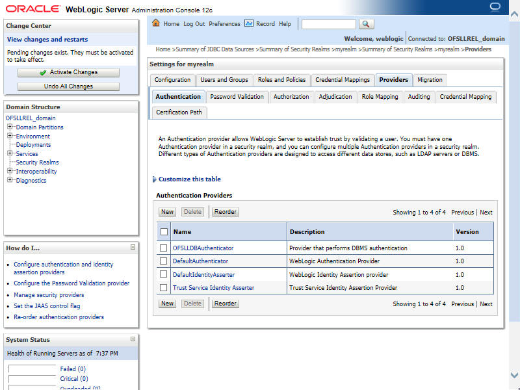Open Configure the Password Validation provider link
520x390 pixels.
coord(71,283)
